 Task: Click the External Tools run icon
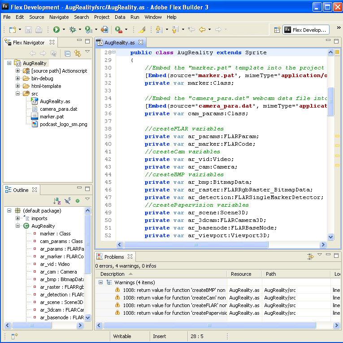click(118, 30)
